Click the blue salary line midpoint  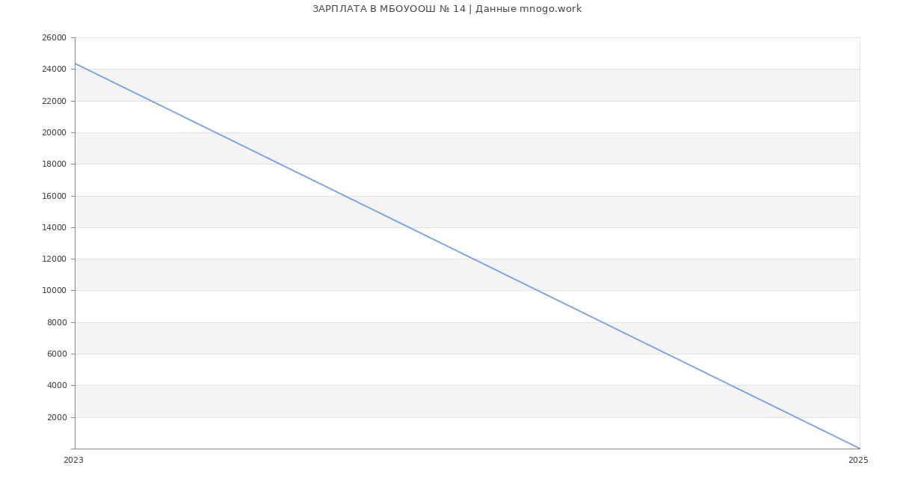(467, 256)
